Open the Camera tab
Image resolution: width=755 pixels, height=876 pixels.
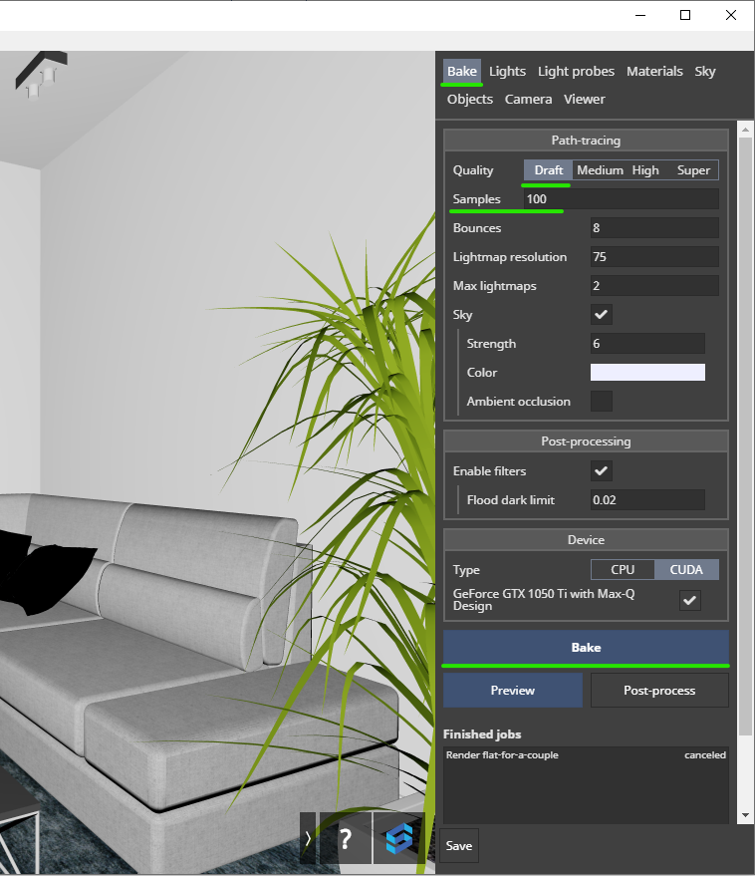pos(528,100)
